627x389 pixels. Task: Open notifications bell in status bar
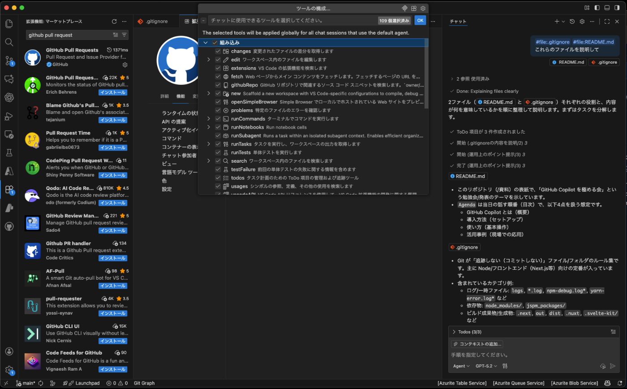pyautogui.click(x=619, y=383)
